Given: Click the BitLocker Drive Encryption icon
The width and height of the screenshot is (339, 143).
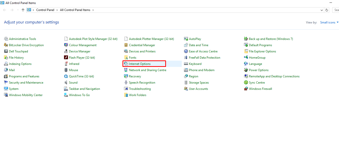Looking at the screenshot, I should coord(6,45).
